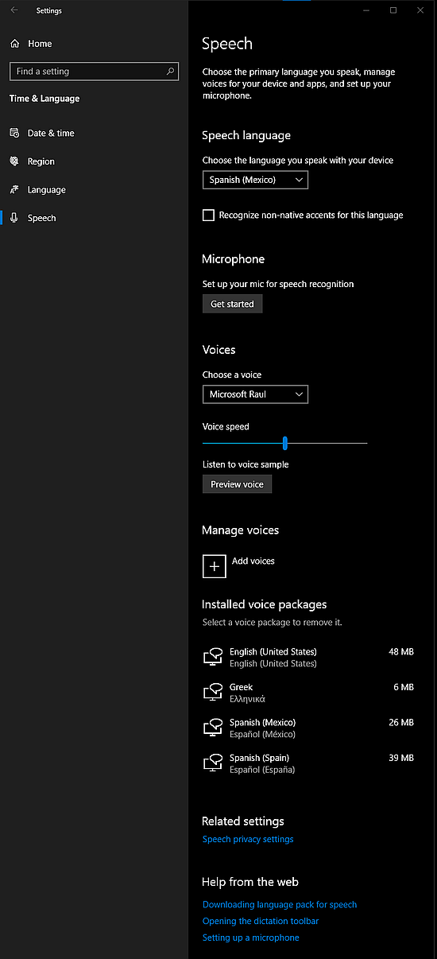The width and height of the screenshot is (437, 959).
Task: Click the plus icon to add voices
Action: coord(215,566)
